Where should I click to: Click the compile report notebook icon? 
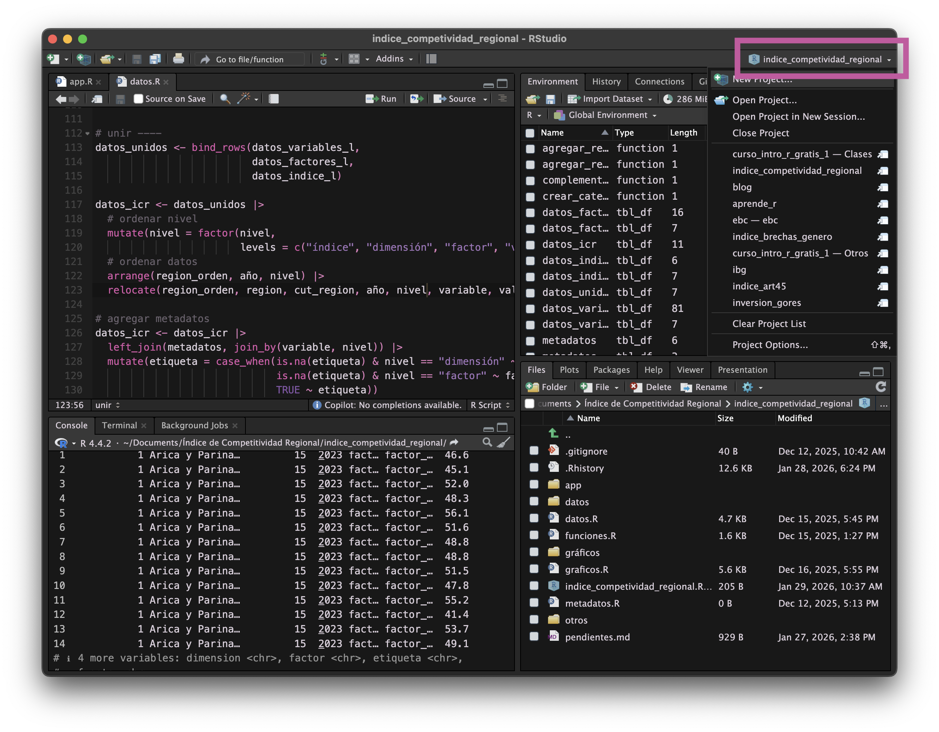(274, 99)
